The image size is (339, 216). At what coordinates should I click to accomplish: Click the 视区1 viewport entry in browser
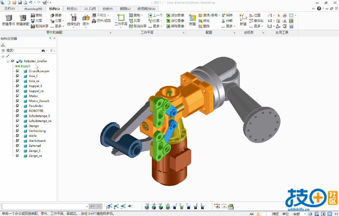[10, 51]
